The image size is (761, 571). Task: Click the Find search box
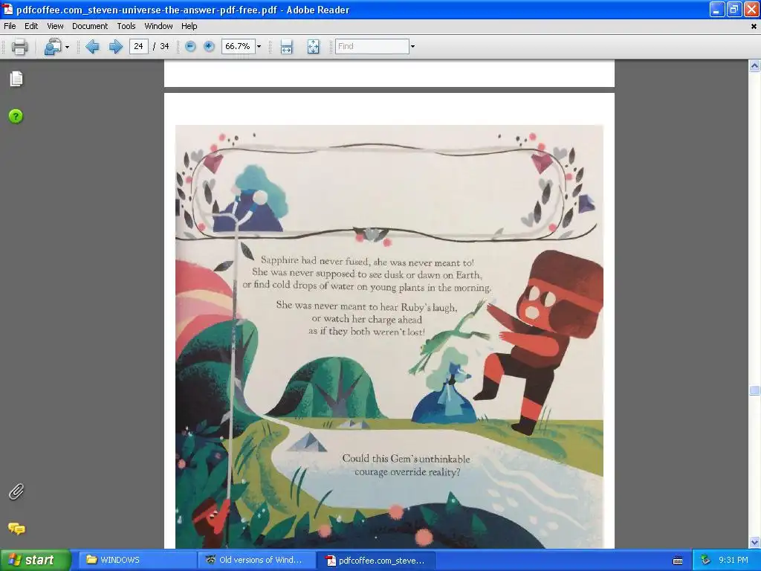(372, 46)
